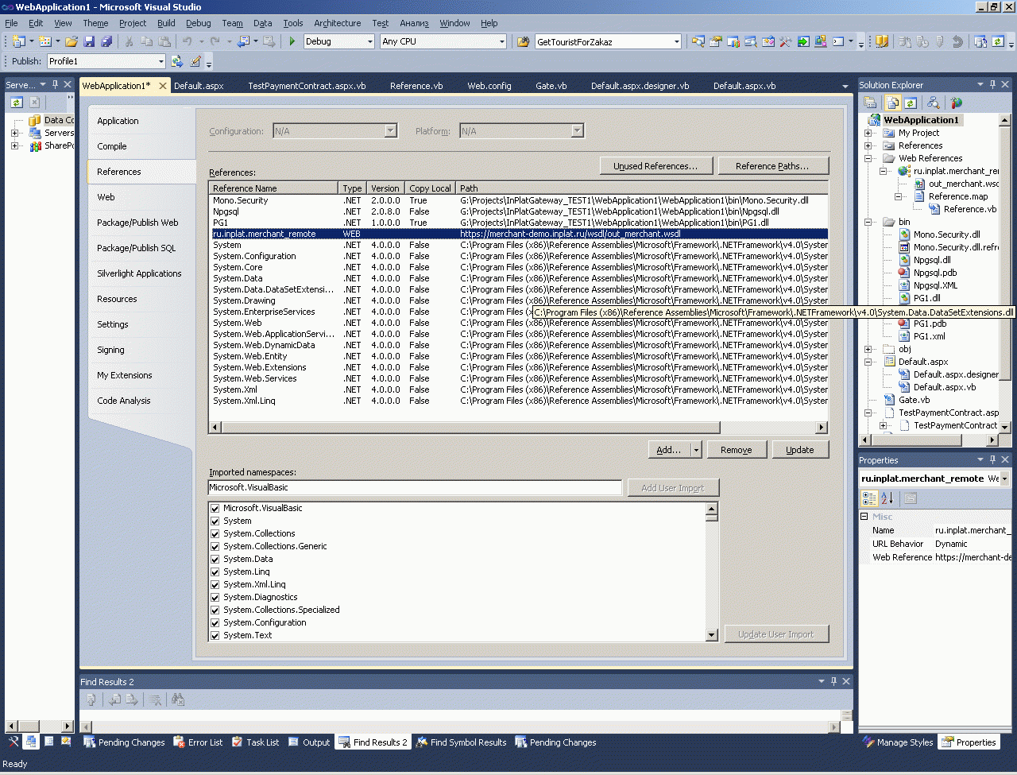This screenshot has height=775, width=1017.
Task: Click the Save All icon
Action: pyautogui.click(x=106, y=41)
